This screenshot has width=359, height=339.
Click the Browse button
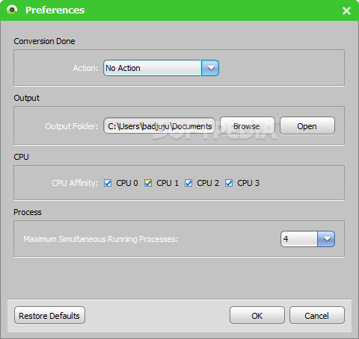point(248,125)
